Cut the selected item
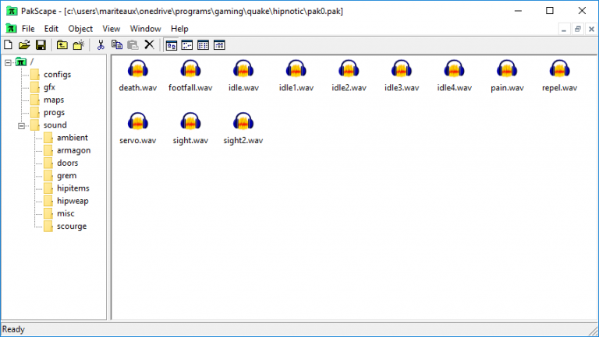Image resolution: width=599 pixels, height=337 pixels. (101, 45)
